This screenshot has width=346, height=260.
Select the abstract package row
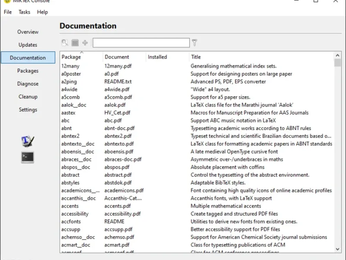click(197, 175)
